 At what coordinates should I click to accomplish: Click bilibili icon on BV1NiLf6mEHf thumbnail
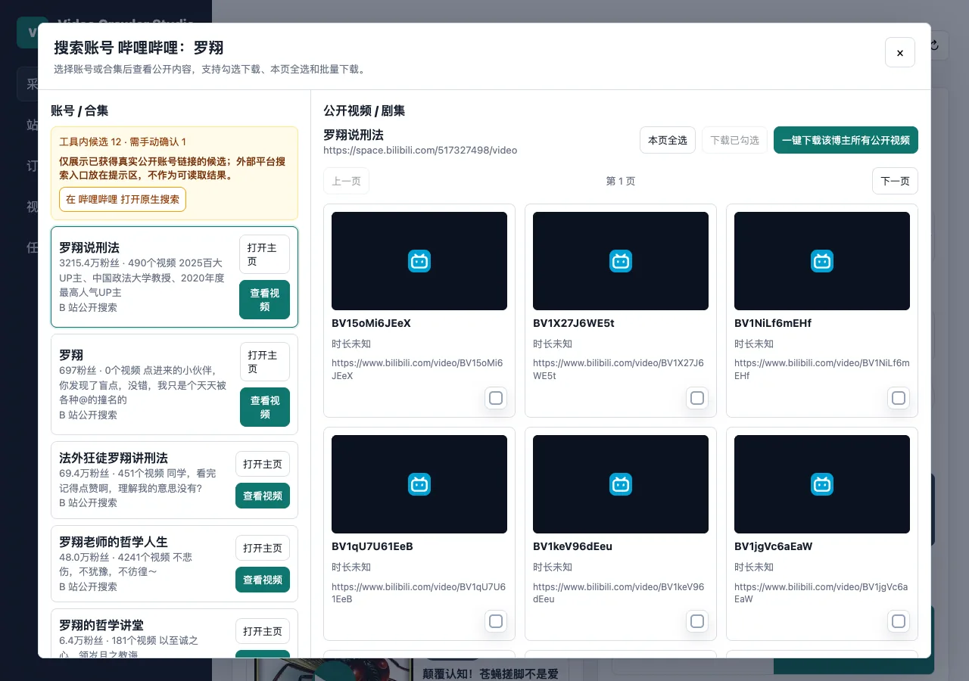(822, 261)
